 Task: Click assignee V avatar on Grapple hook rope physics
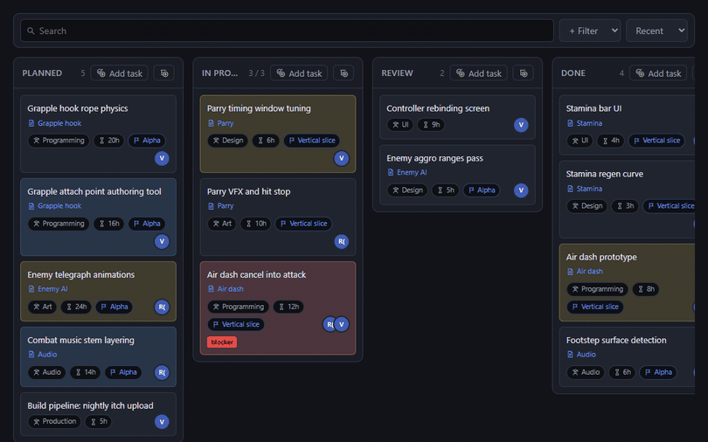[x=162, y=158]
